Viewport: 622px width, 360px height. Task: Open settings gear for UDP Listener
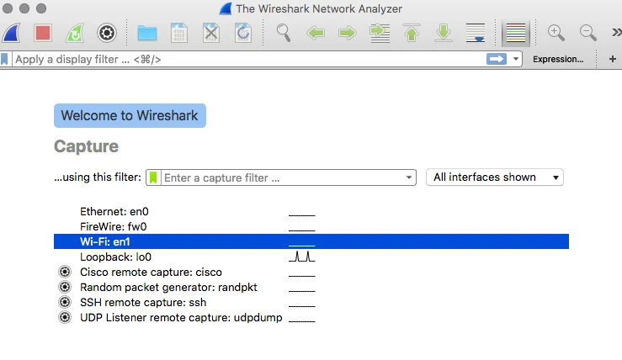[x=65, y=317]
